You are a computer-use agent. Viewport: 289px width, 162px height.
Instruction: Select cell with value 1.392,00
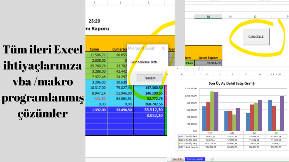96,110
